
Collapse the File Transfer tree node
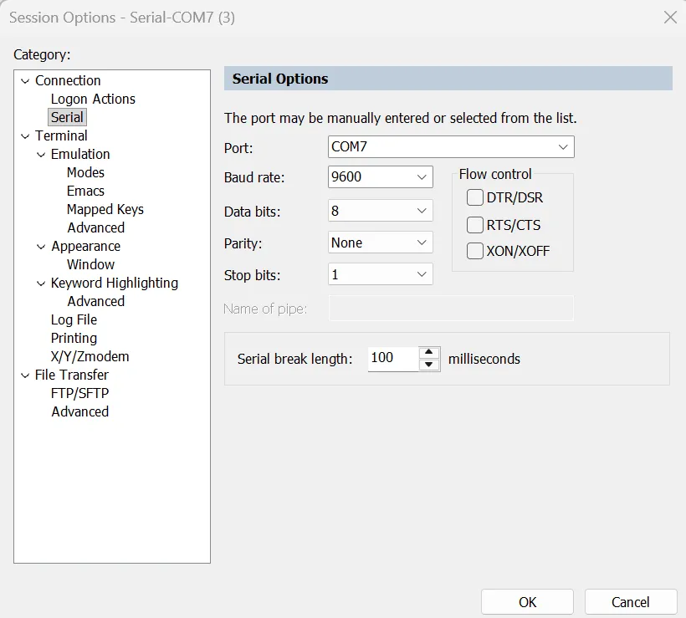(24, 375)
